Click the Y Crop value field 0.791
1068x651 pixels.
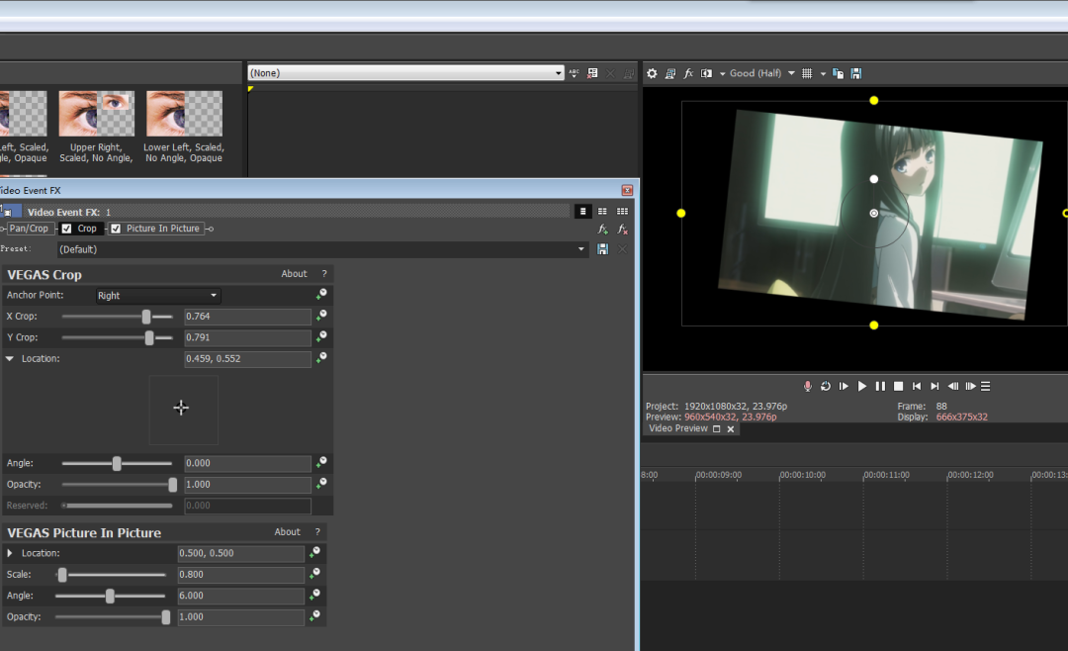coord(248,337)
